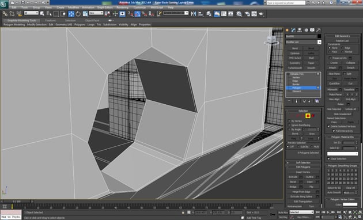
Task: Activate the Select and Rotate tool
Action: (x=78, y=14)
